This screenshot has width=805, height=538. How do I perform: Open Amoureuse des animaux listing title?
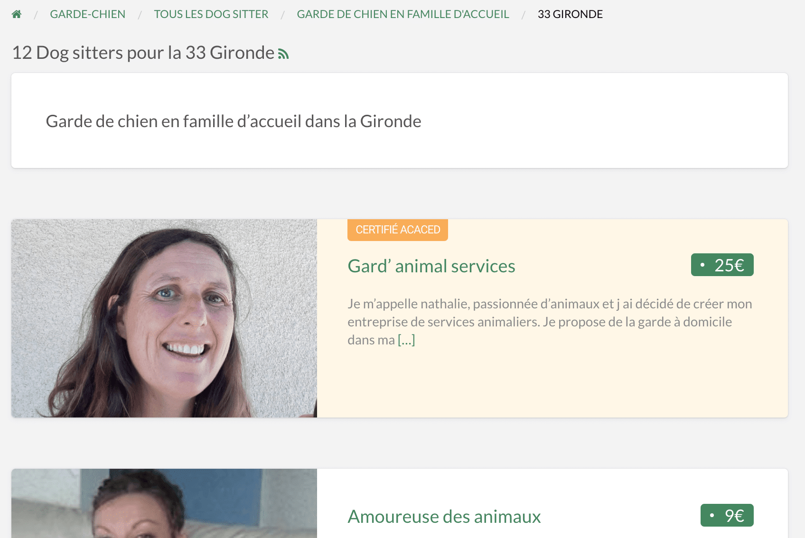coord(444,516)
